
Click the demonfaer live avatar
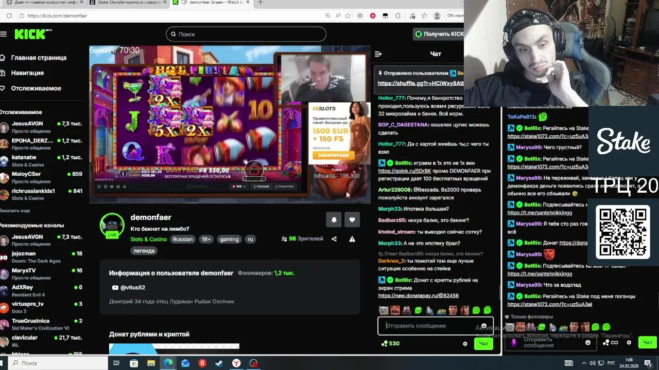point(112,226)
